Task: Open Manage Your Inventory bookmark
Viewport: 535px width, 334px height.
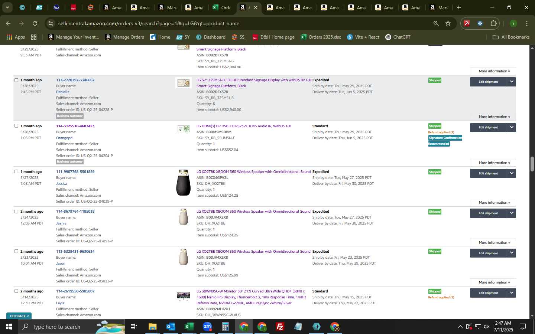Action: click(74, 37)
